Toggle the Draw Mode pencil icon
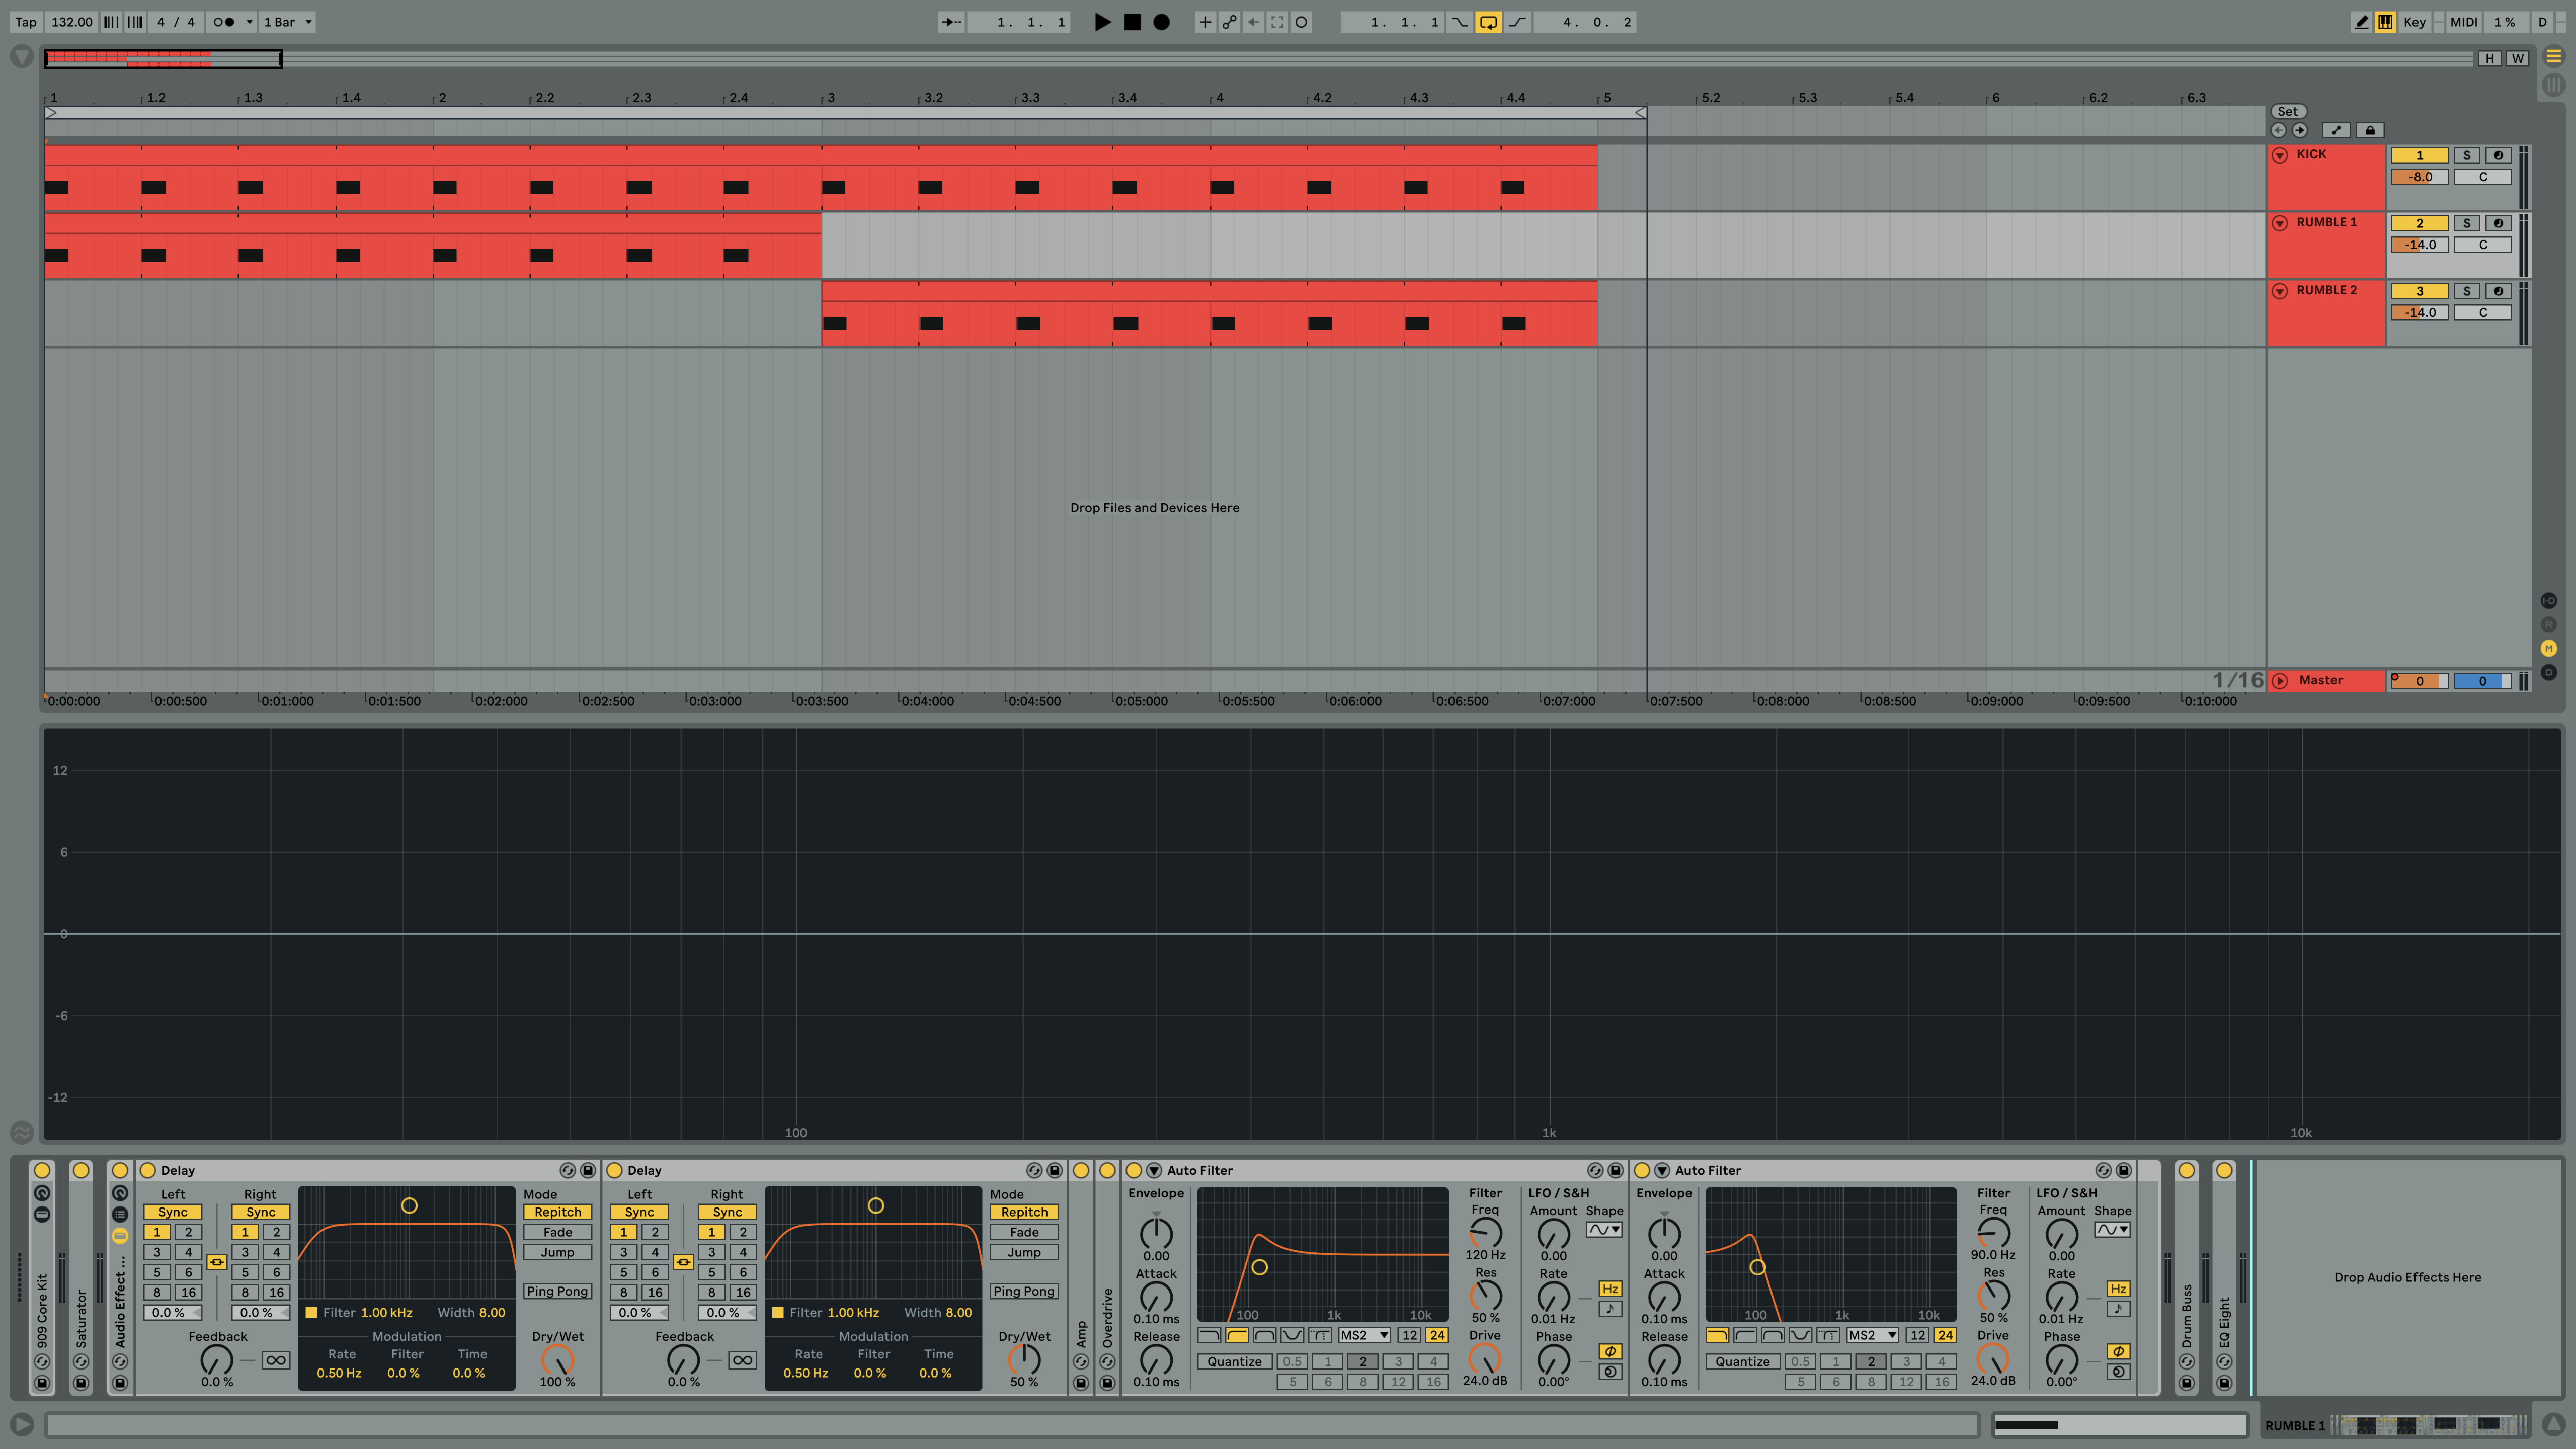 pos(2362,22)
